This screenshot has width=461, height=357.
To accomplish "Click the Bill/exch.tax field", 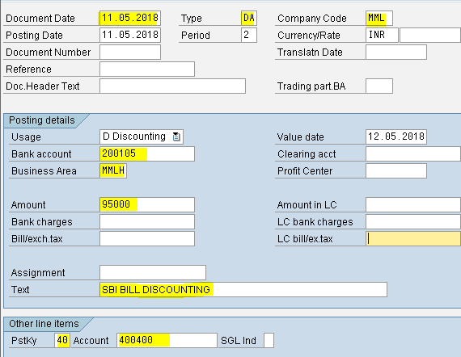I will [x=147, y=239].
